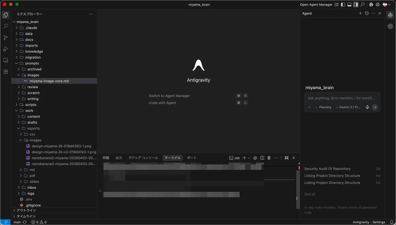Kill the terminal with the trash icon
396x225 pixels.
pos(269,158)
